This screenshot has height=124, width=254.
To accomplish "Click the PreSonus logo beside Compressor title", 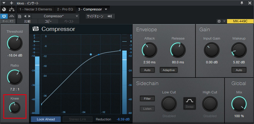I will [36, 29].
